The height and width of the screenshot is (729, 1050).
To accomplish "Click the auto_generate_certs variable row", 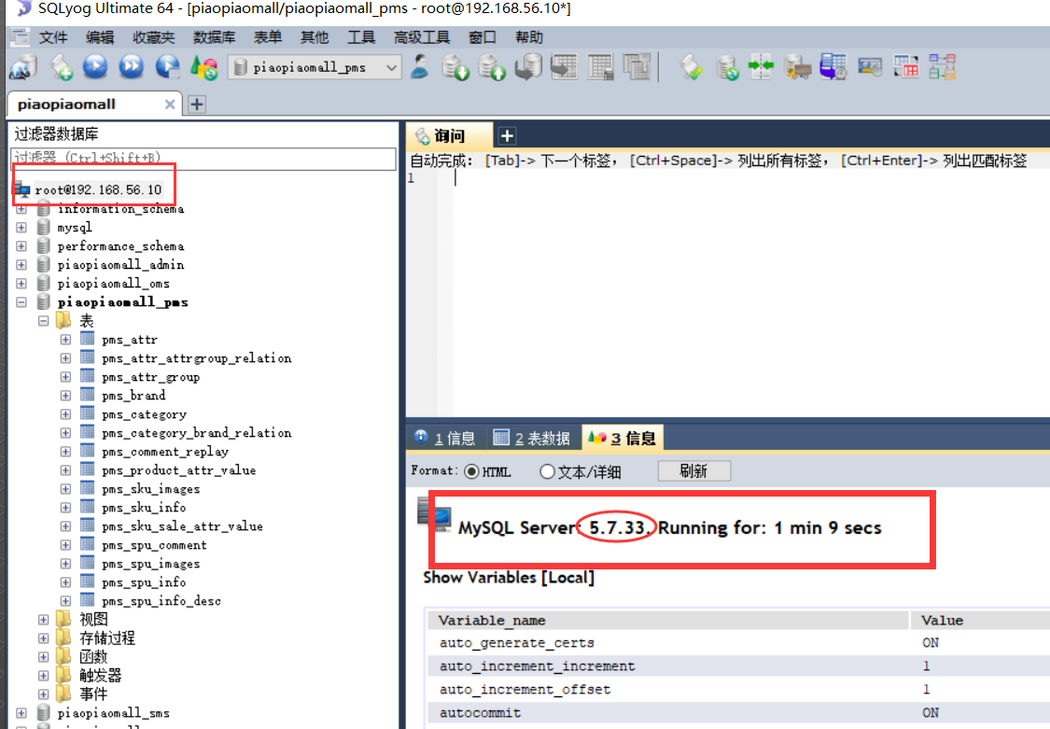I will [x=738, y=642].
